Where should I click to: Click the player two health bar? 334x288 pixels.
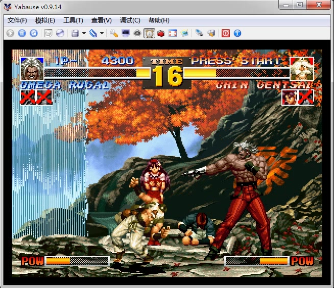(236, 73)
